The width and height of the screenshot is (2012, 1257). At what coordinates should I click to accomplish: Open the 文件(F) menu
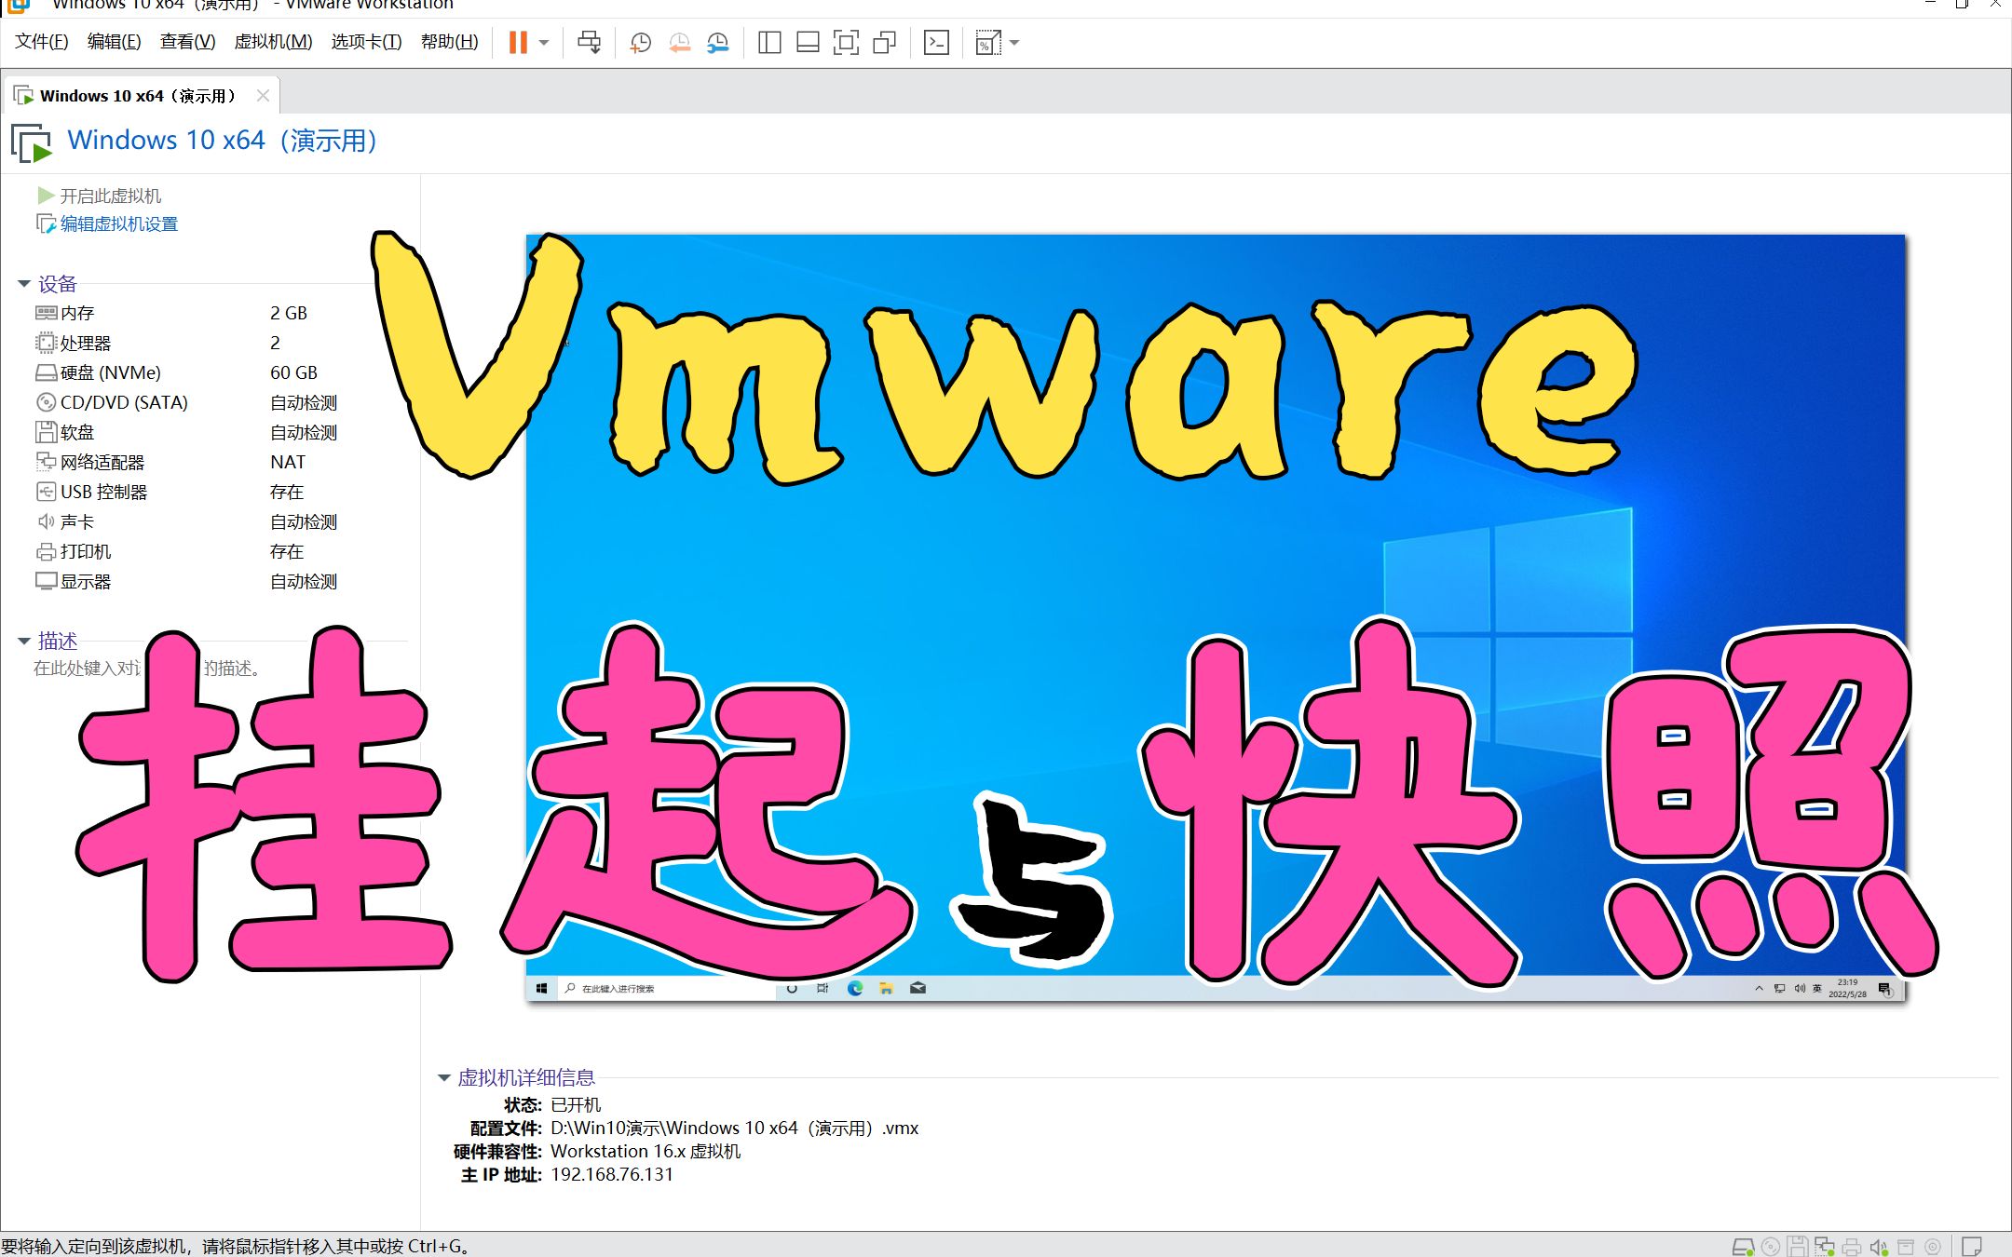tap(41, 42)
